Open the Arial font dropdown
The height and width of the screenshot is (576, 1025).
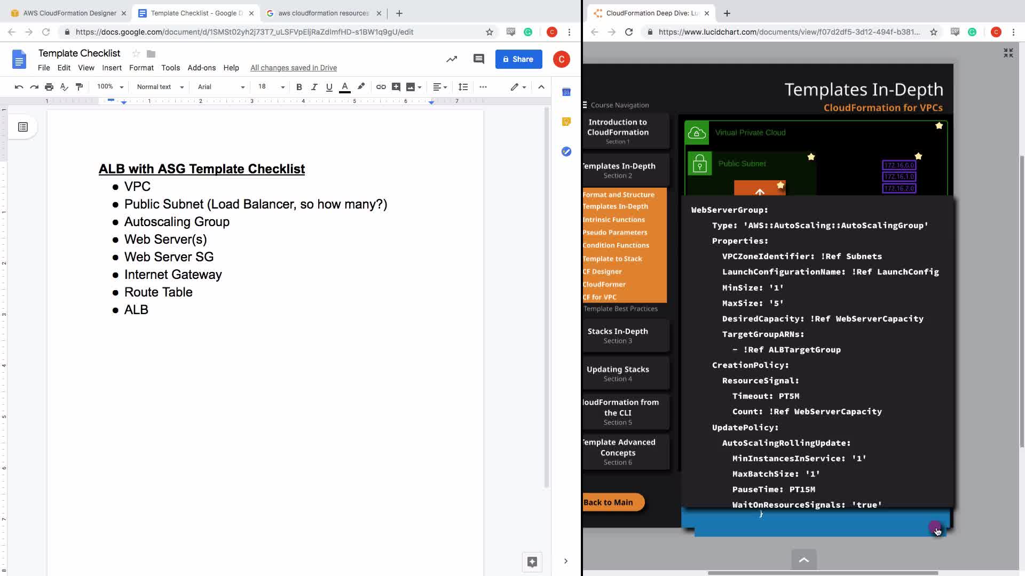point(221,87)
